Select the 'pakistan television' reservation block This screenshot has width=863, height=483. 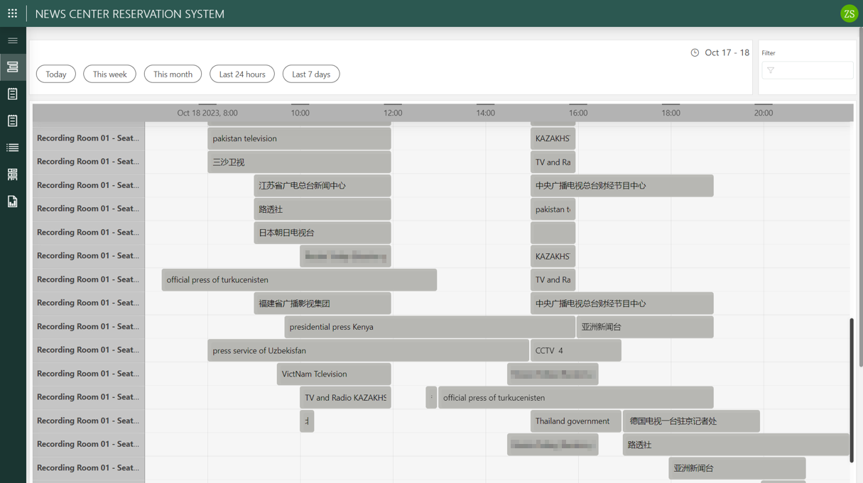299,138
